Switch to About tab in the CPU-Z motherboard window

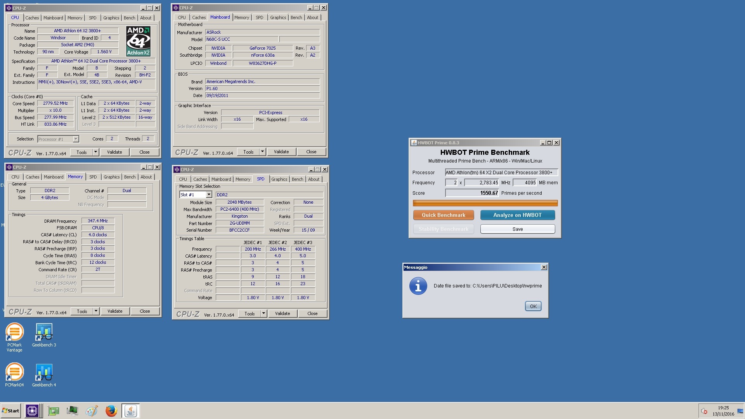(x=312, y=17)
